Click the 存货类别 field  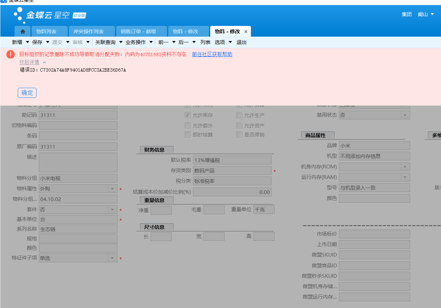pyautogui.click(x=232, y=170)
